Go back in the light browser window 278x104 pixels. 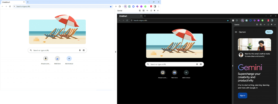2,6
